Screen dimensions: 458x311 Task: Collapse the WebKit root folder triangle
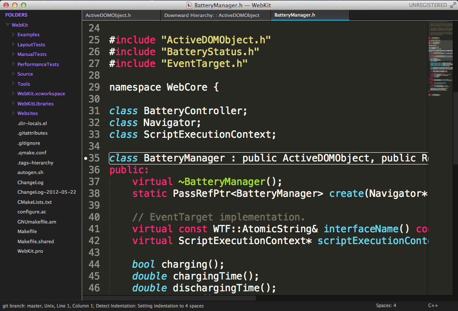7,25
